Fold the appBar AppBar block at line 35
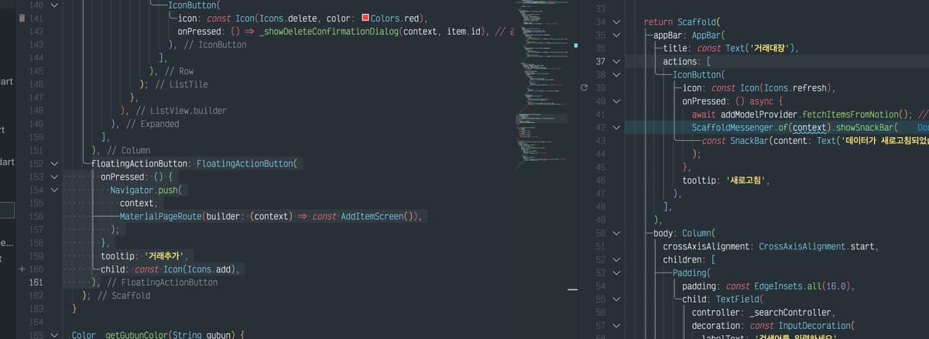 coord(616,35)
